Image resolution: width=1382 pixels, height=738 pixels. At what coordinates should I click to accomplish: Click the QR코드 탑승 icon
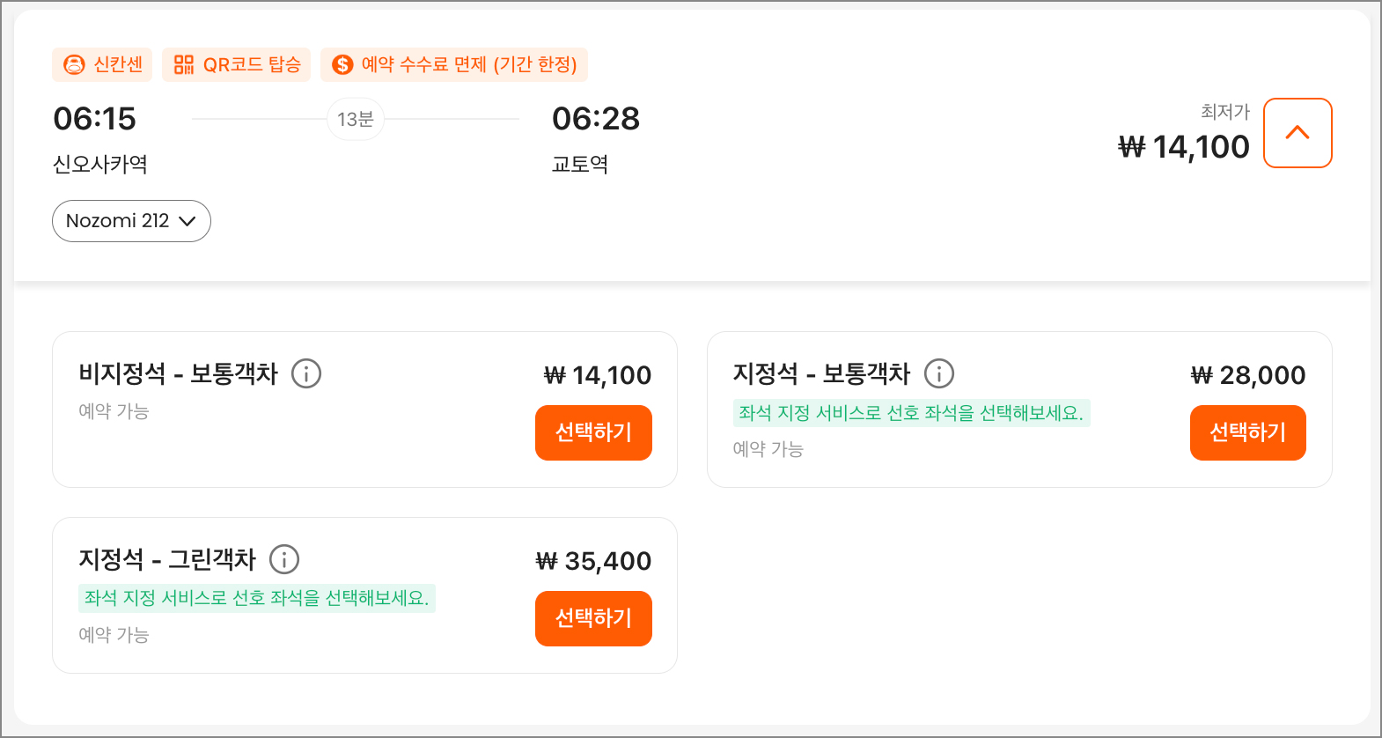pyautogui.click(x=184, y=64)
